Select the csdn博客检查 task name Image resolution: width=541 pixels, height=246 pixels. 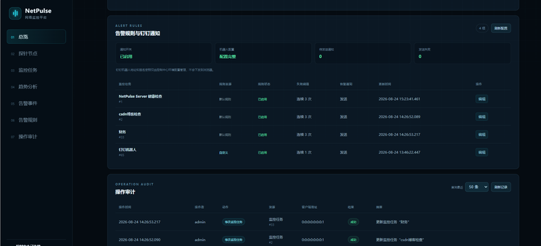point(130,114)
